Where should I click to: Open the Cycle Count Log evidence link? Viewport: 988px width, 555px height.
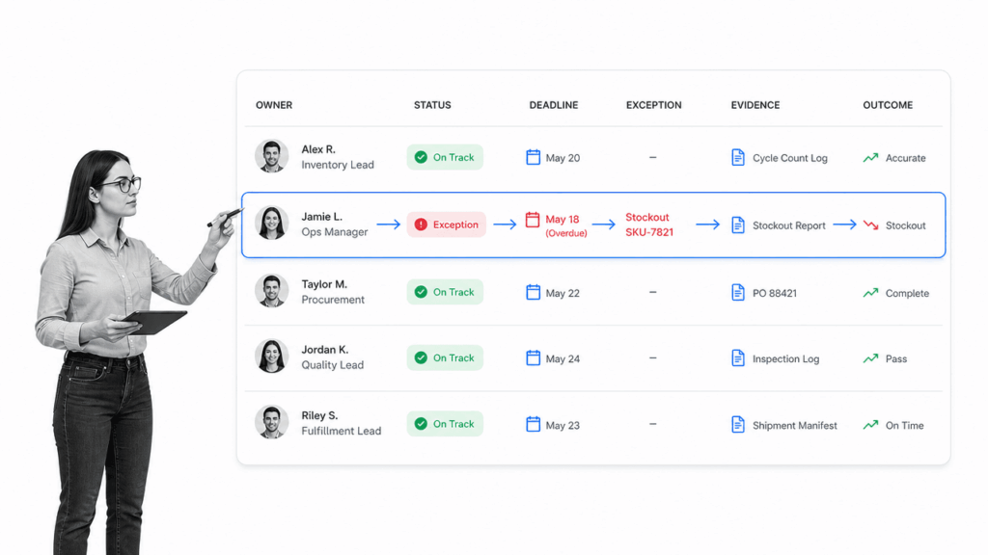(x=789, y=158)
